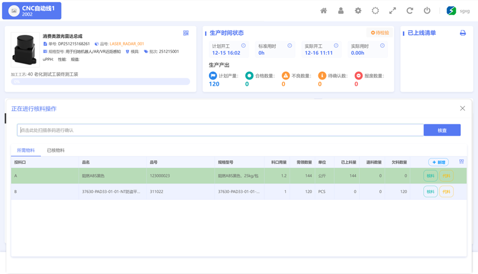The width and height of the screenshot is (478, 274).
Task: Go to the home page icon
Action: click(x=324, y=10)
